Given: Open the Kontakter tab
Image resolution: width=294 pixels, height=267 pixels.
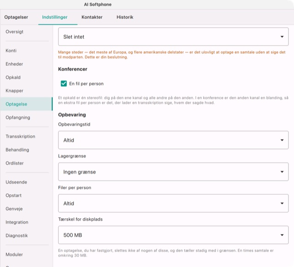Looking at the screenshot, I should [92, 17].
